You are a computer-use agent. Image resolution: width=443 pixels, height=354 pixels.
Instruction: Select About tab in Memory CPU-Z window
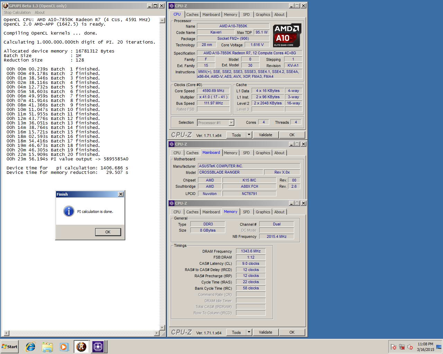pyautogui.click(x=279, y=212)
